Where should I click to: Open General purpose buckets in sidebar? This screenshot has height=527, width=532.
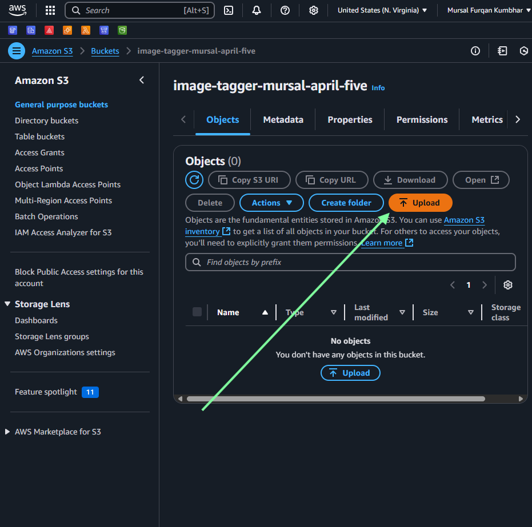(61, 104)
